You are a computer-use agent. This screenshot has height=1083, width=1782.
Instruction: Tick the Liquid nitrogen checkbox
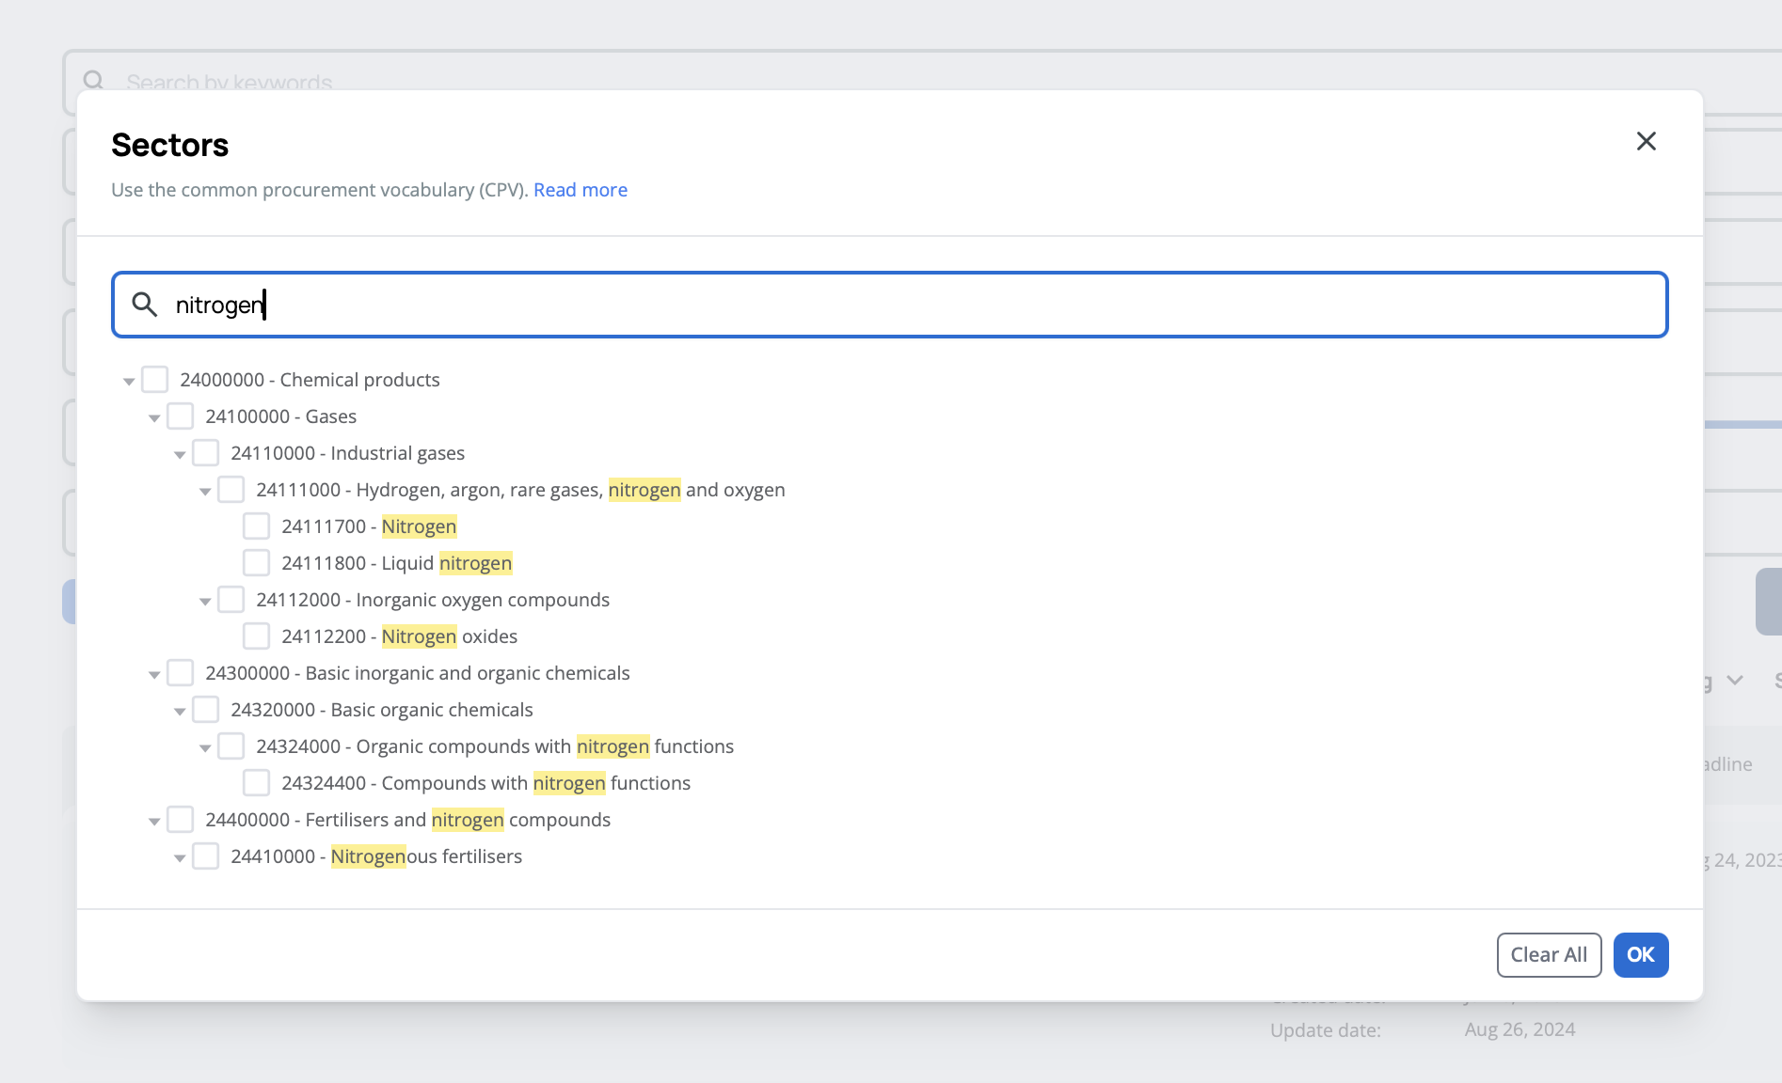pos(256,563)
